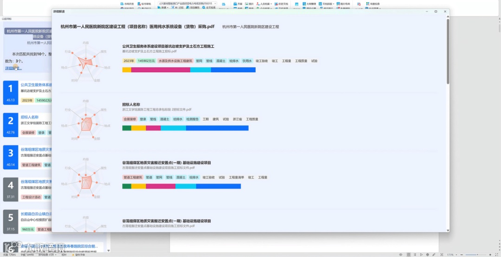This screenshot has height=257, width=501.
Task: Click the zoom-out minus in status bar
Action: tap(462, 255)
